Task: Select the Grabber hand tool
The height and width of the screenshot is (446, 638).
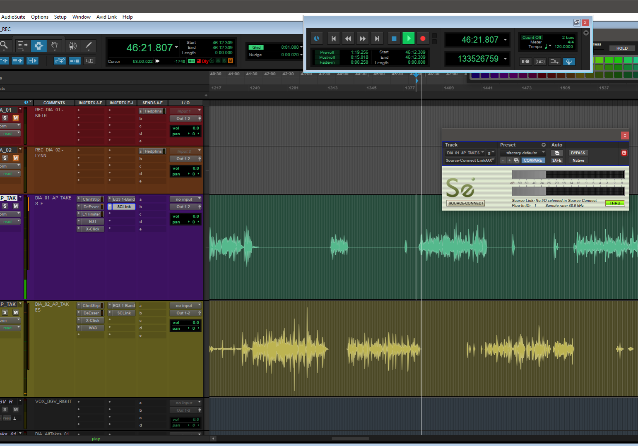Action: [54, 45]
